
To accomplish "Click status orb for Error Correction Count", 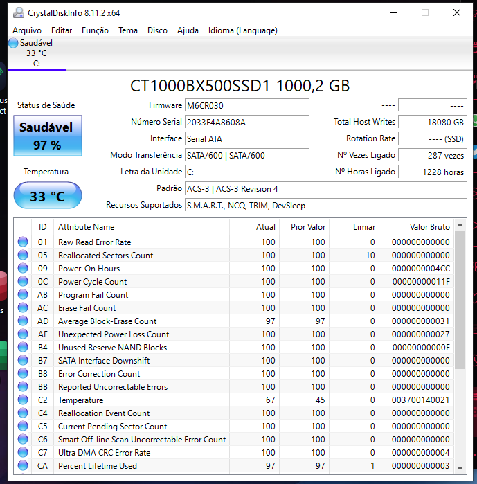I will [23, 373].
